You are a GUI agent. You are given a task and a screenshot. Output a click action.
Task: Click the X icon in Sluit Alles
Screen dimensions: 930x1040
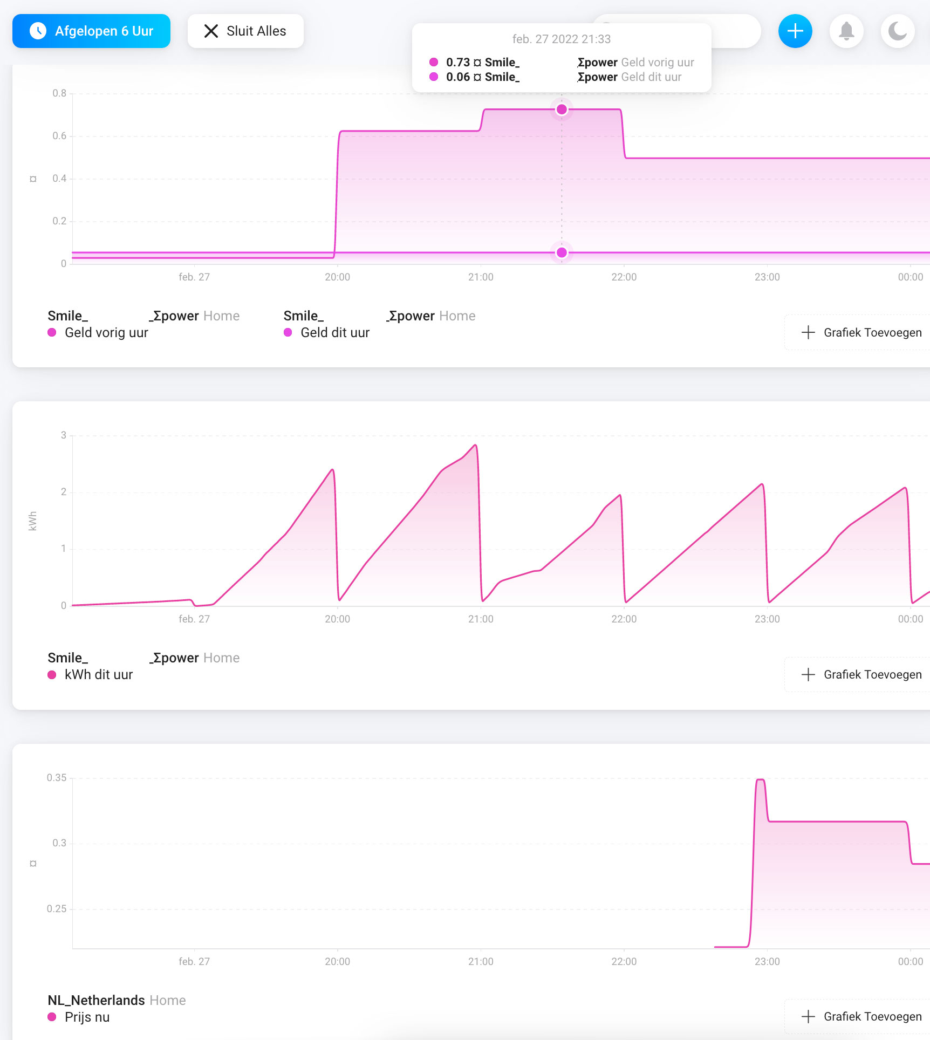click(x=211, y=31)
